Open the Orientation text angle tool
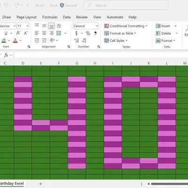 coord(52,40)
